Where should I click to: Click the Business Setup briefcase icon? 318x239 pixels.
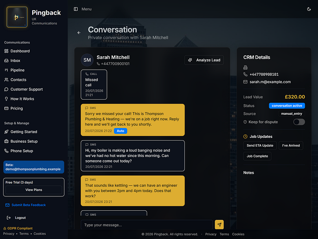pyautogui.click(x=6, y=141)
